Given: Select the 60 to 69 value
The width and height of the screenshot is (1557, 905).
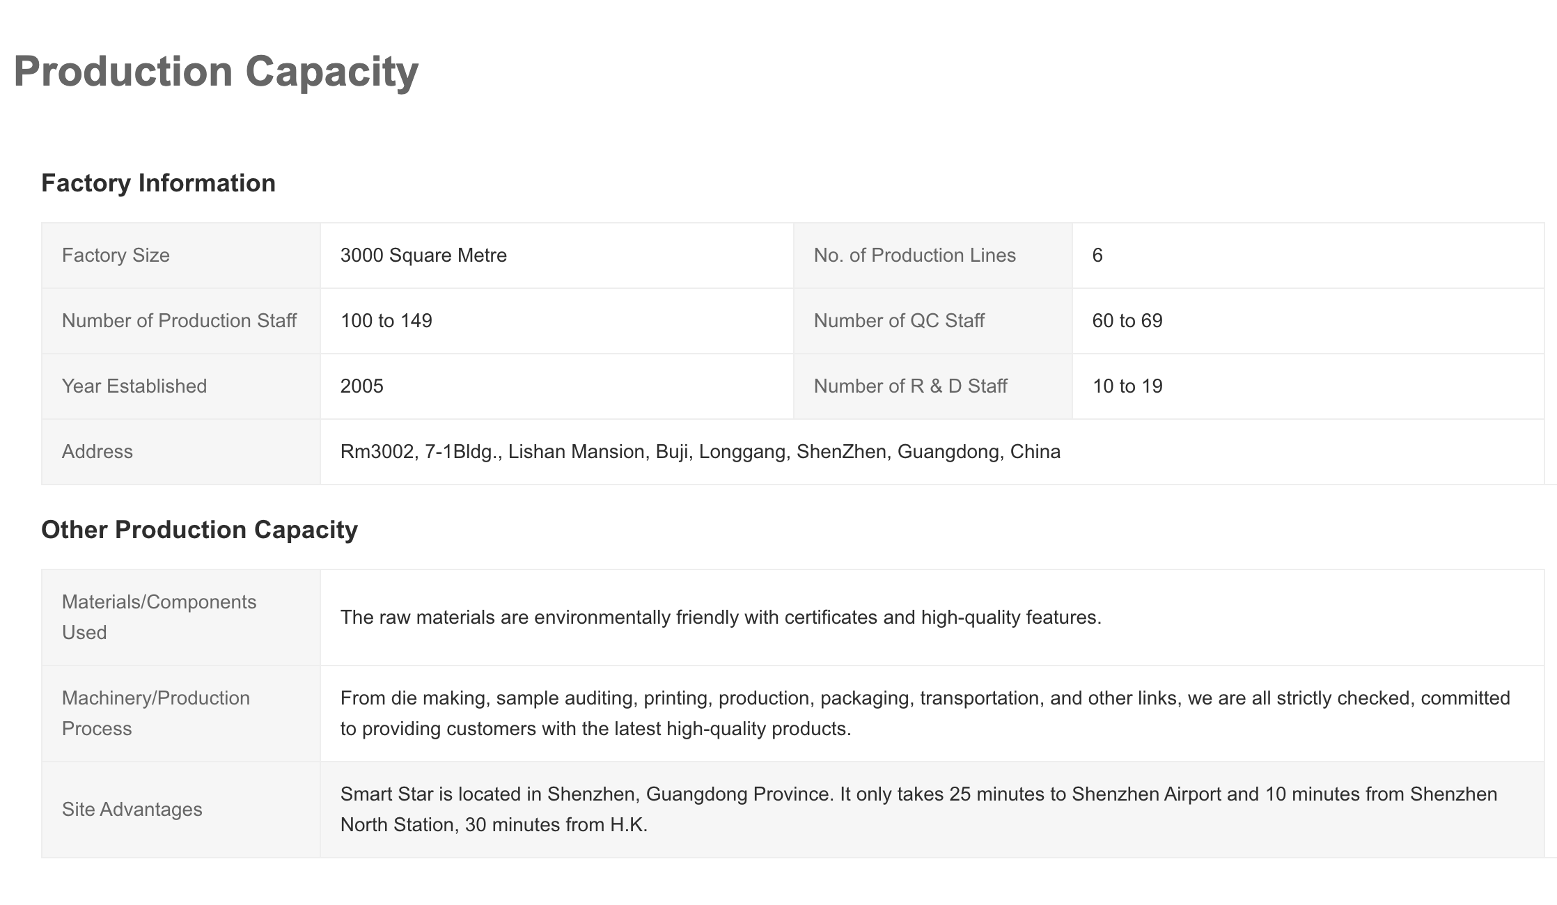Looking at the screenshot, I should click(1127, 321).
